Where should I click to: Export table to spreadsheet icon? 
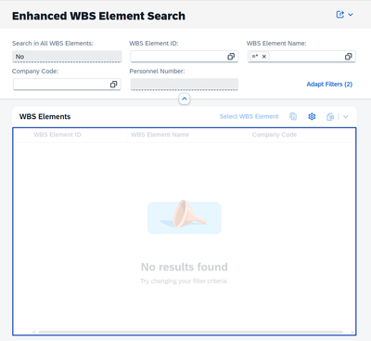[330, 117]
